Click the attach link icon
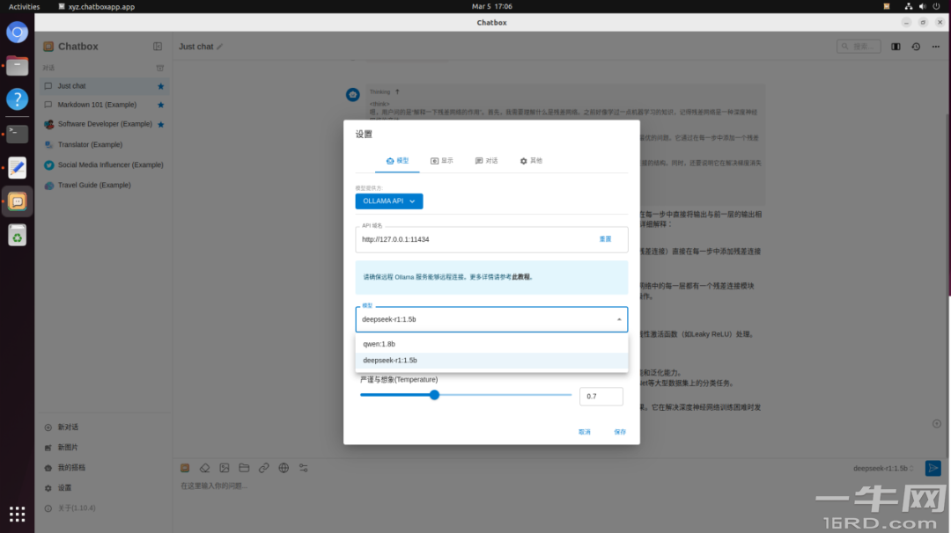The image size is (951, 533). [x=264, y=468]
